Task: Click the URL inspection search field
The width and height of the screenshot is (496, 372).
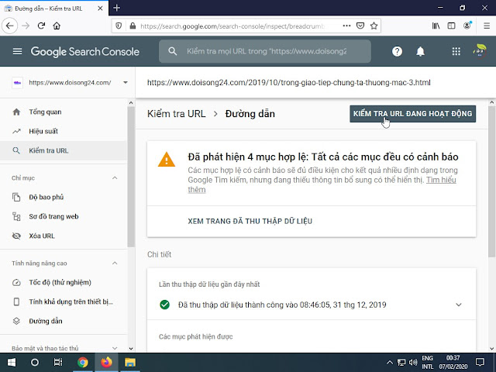Action: 265,51
